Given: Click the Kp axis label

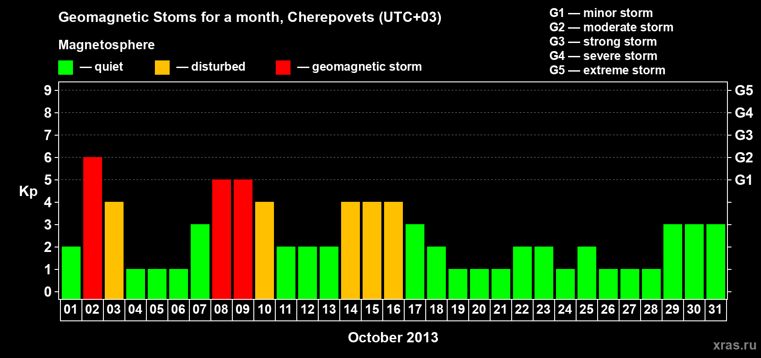Looking at the screenshot, I should click(28, 192).
